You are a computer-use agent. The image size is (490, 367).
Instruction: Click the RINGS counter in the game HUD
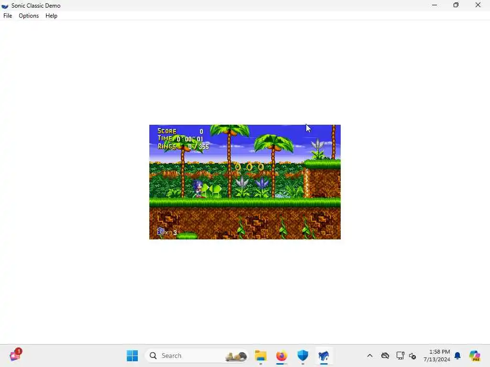point(183,146)
